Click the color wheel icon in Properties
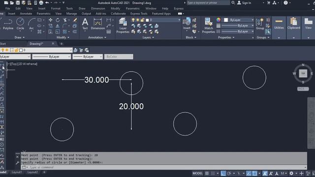Viewport: 315px width, 177px height. tap(219, 20)
